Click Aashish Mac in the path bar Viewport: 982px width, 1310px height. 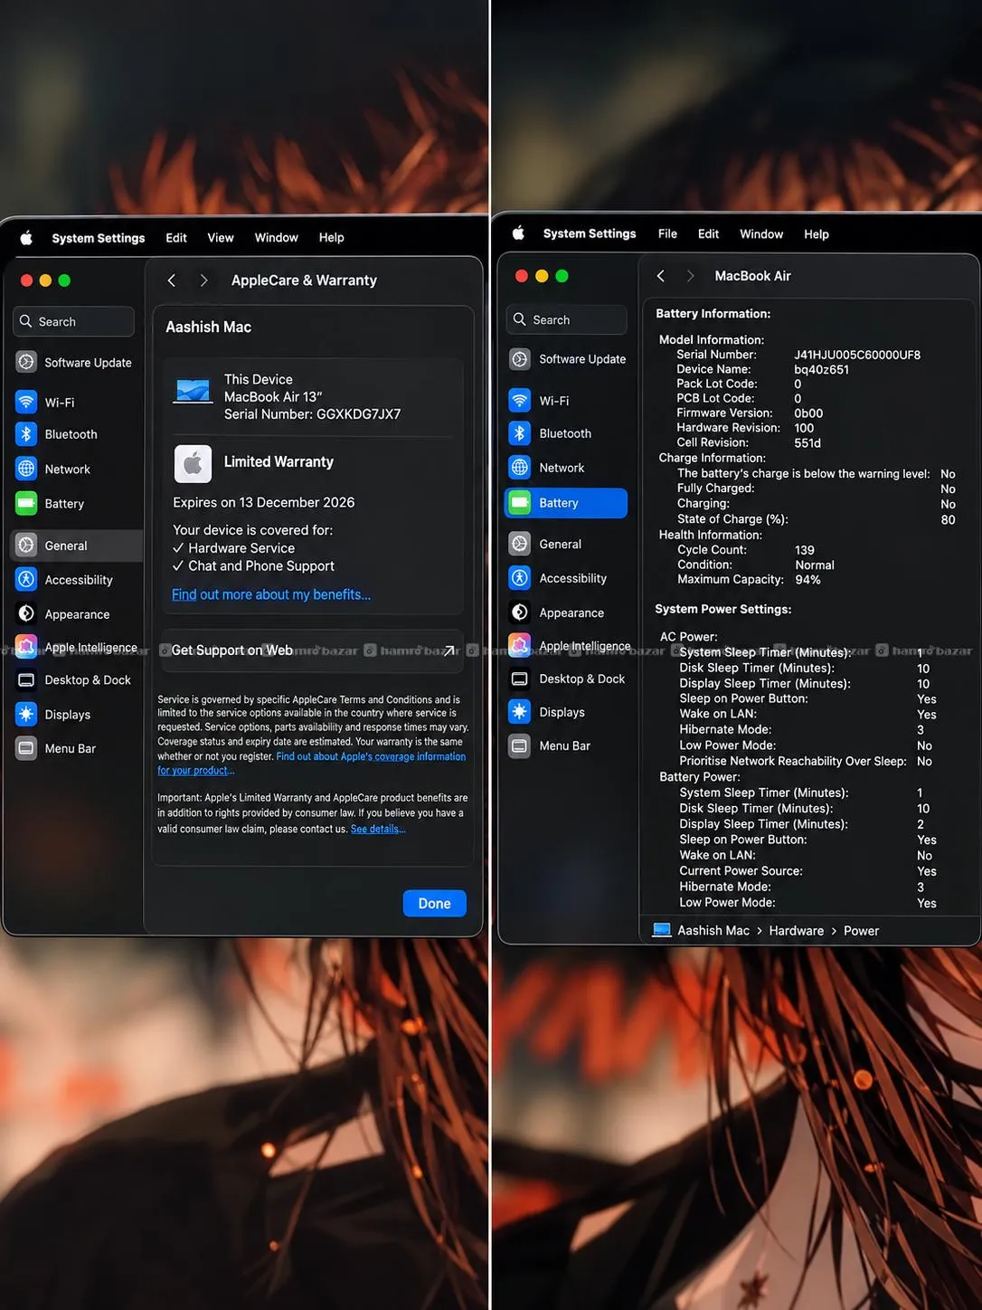(x=713, y=931)
